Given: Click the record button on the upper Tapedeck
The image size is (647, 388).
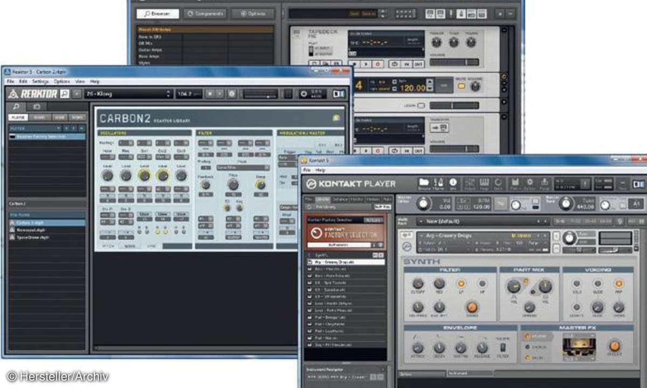Looking at the screenshot, I should tap(378, 64).
